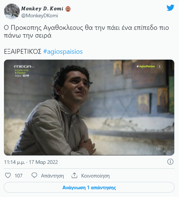Click the reply speech bubble icon
Image resolution: width=179 pixels, height=197 pixels.
tap(34, 175)
